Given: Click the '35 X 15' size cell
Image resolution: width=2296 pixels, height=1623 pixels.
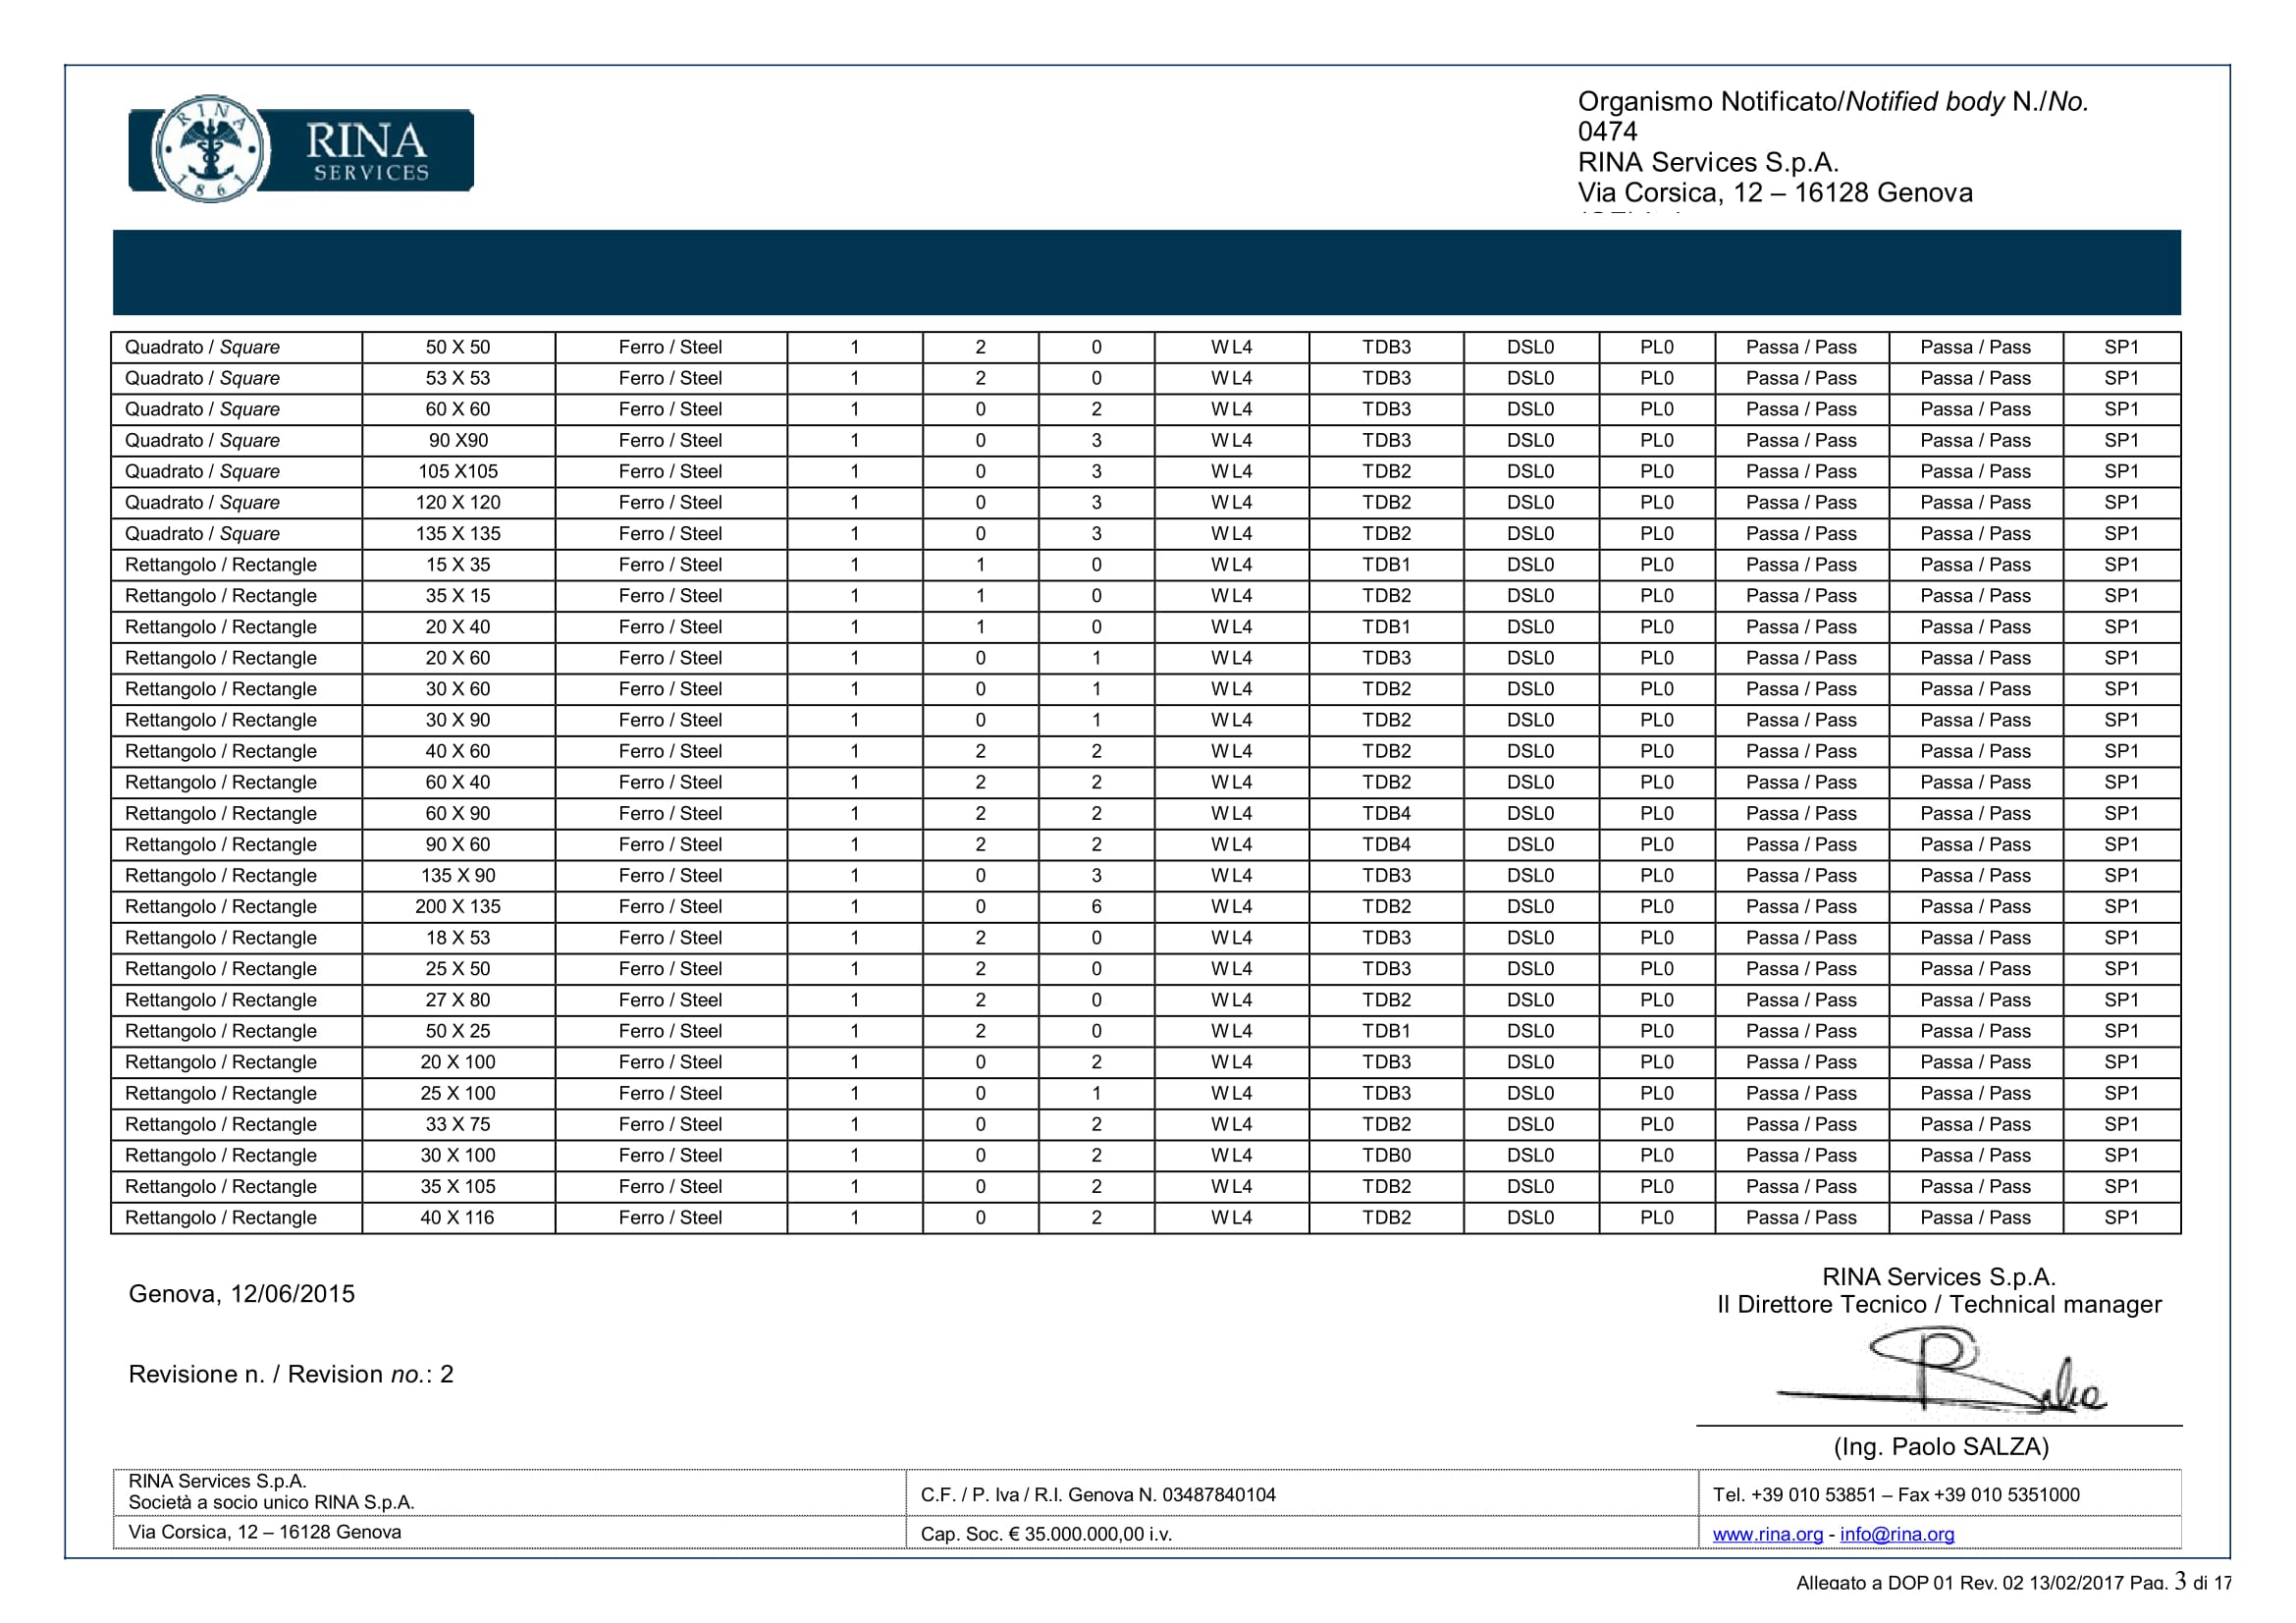Looking at the screenshot, I should point(458,595).
